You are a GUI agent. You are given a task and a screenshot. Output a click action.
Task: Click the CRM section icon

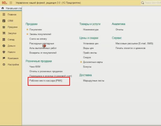[x=4, y=21]
